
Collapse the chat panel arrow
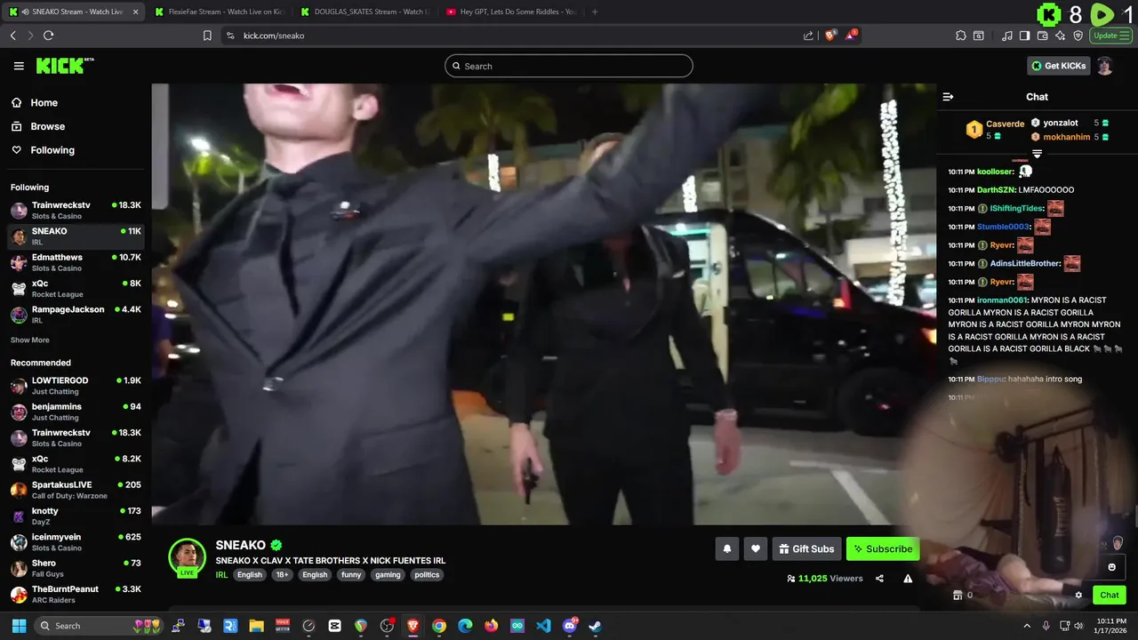click(948, 97)
